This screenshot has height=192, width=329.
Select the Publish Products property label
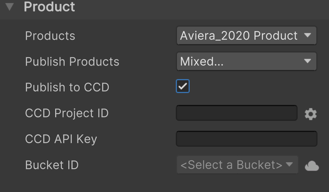coord(72,62)
